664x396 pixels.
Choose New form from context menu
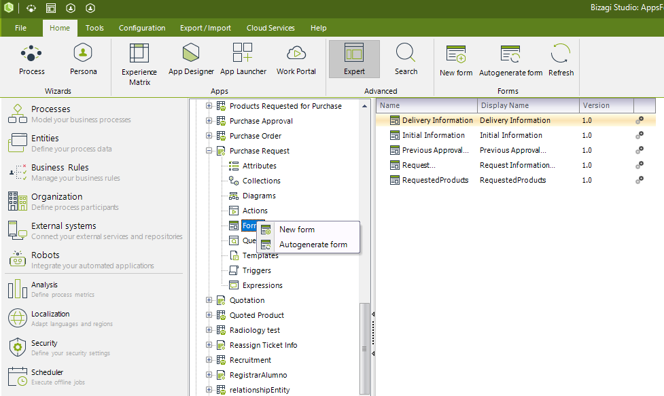click(x=309, y=230)
